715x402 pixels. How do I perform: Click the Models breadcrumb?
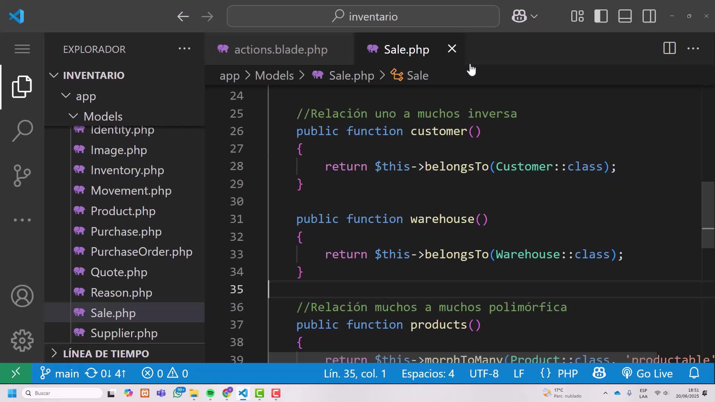click(x=274, y=76)
